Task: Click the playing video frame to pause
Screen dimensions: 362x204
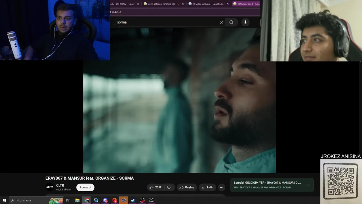Action: point(179,101)
